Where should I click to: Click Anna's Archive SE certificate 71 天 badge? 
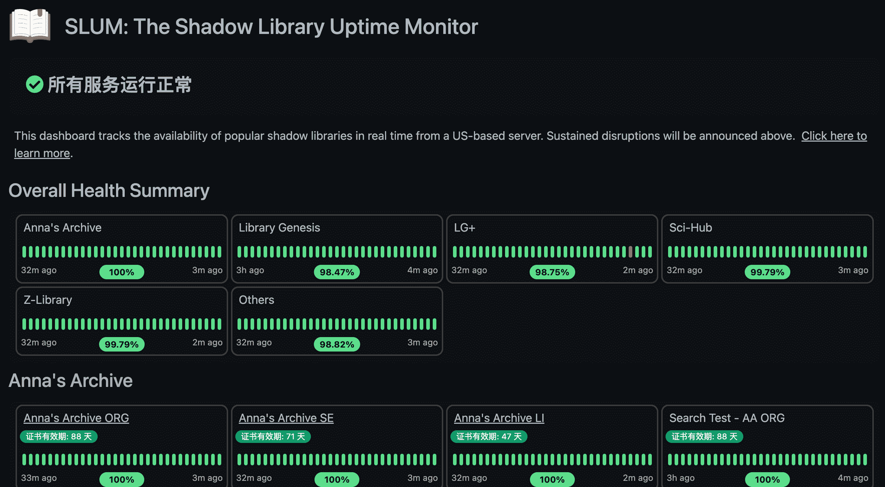pos(273,436)
